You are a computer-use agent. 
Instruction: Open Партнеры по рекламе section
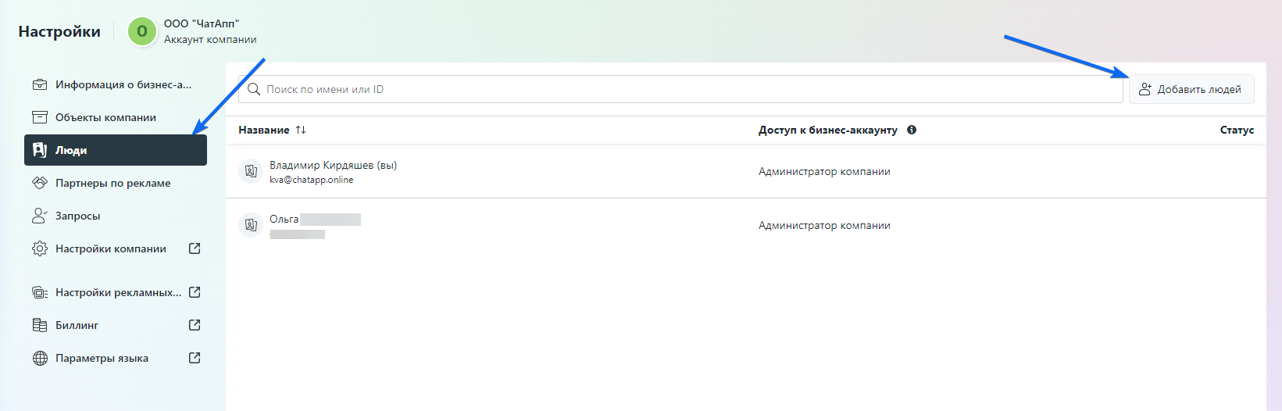pyautogui.click(x=112, y=183)
